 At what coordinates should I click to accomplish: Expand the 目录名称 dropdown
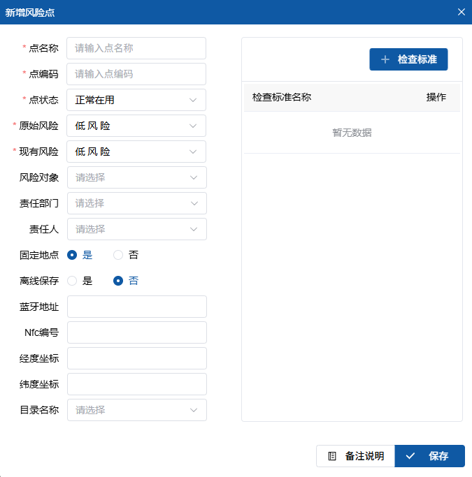(136, 410)
